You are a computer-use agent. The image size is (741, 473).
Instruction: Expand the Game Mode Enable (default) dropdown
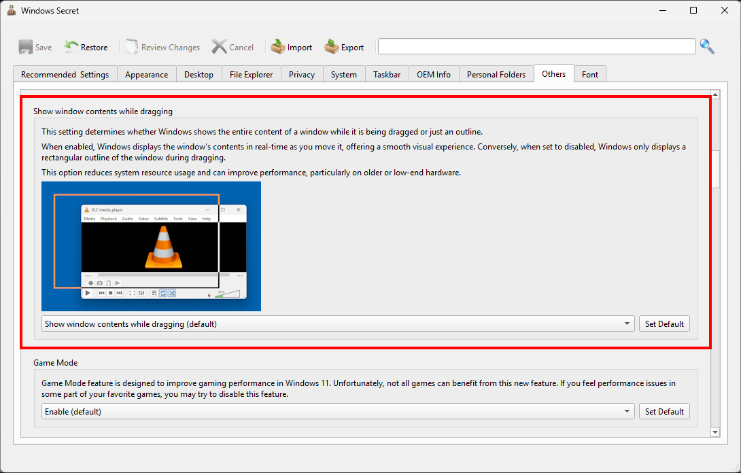pos(338,411)
